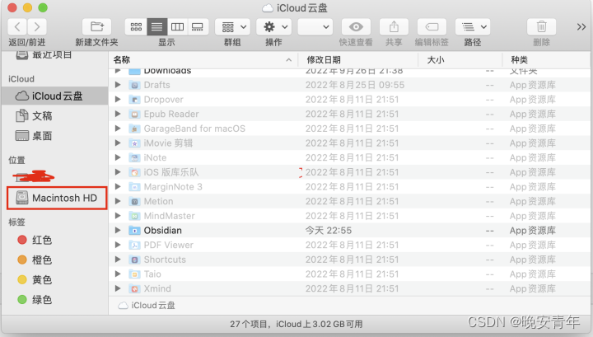Sort by date modified column header
The width and height of the screenshot is (593, 337).
coord(358,60)
